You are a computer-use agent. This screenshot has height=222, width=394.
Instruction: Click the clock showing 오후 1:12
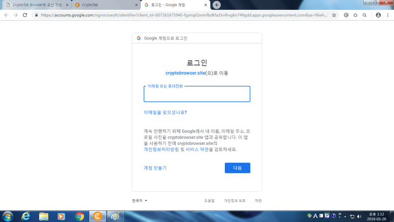pos(376,216)
